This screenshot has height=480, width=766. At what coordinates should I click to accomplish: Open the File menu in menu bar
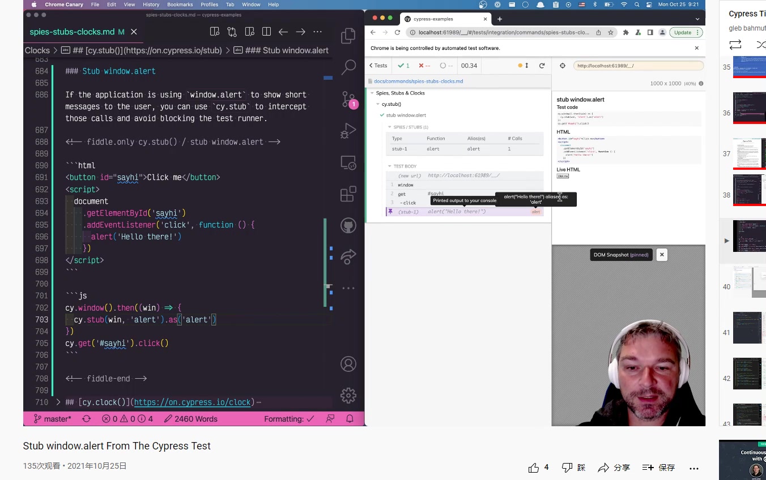pos(95,4)
